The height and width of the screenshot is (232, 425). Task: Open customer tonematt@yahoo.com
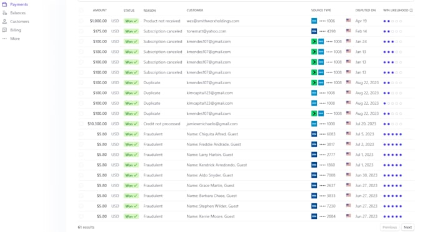point(206,31)
